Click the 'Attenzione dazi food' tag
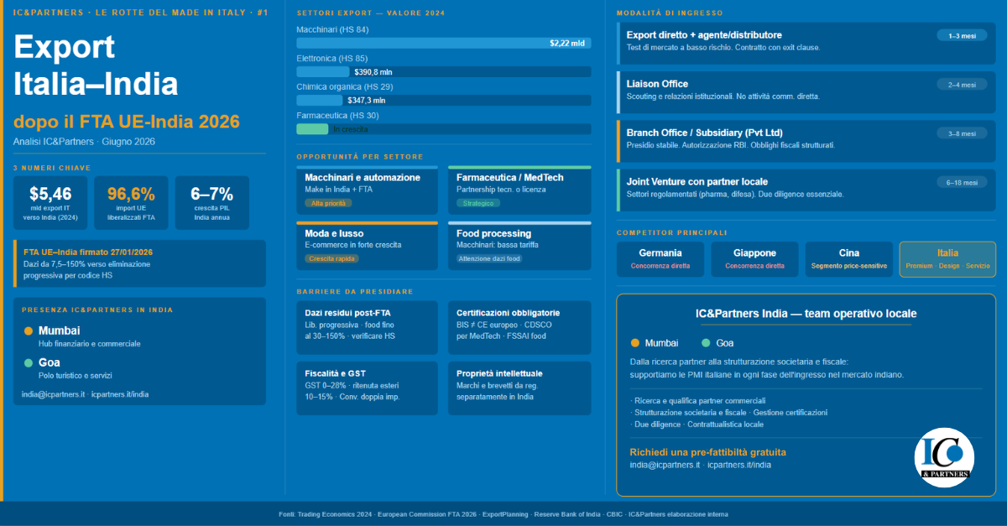 (x=489, y=258)
